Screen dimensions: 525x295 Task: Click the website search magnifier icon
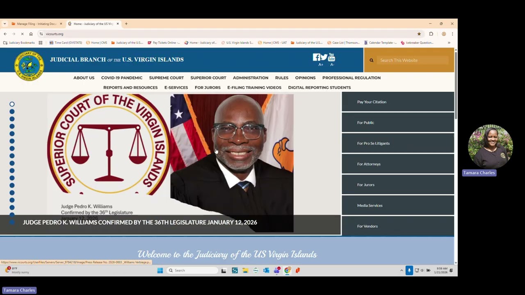click(372, 60)
